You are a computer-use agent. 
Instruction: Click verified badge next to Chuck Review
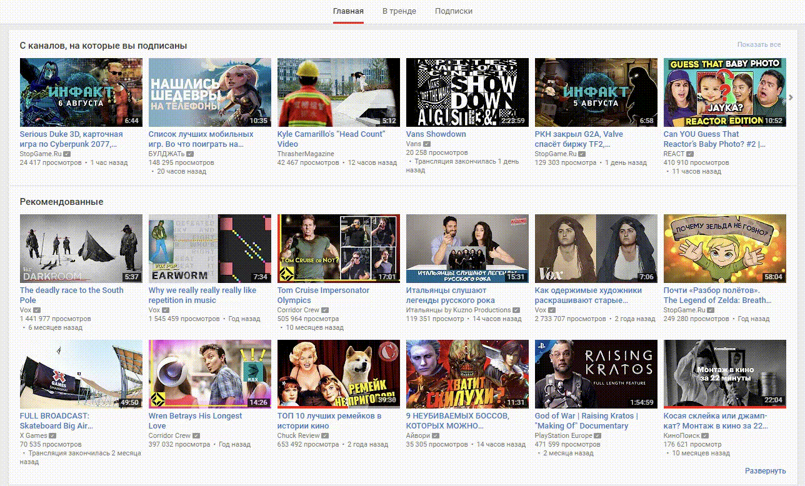[326, 435]
